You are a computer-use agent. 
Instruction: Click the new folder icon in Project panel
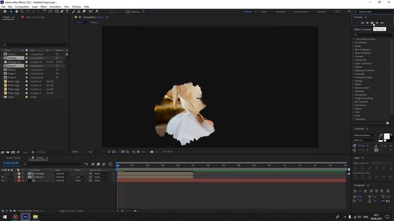pyautogui.click(x=8, y=152)
